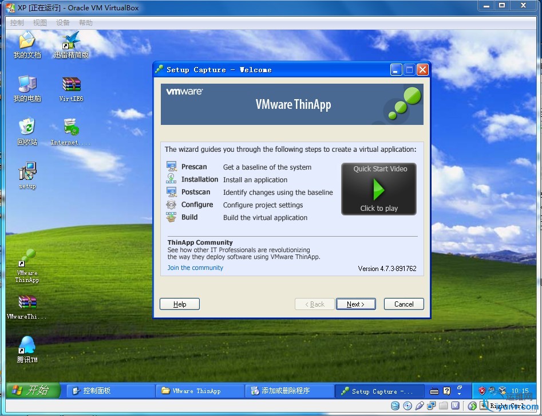
Task: Click the red security shield tray icon
Action: [x=482, y=391]
